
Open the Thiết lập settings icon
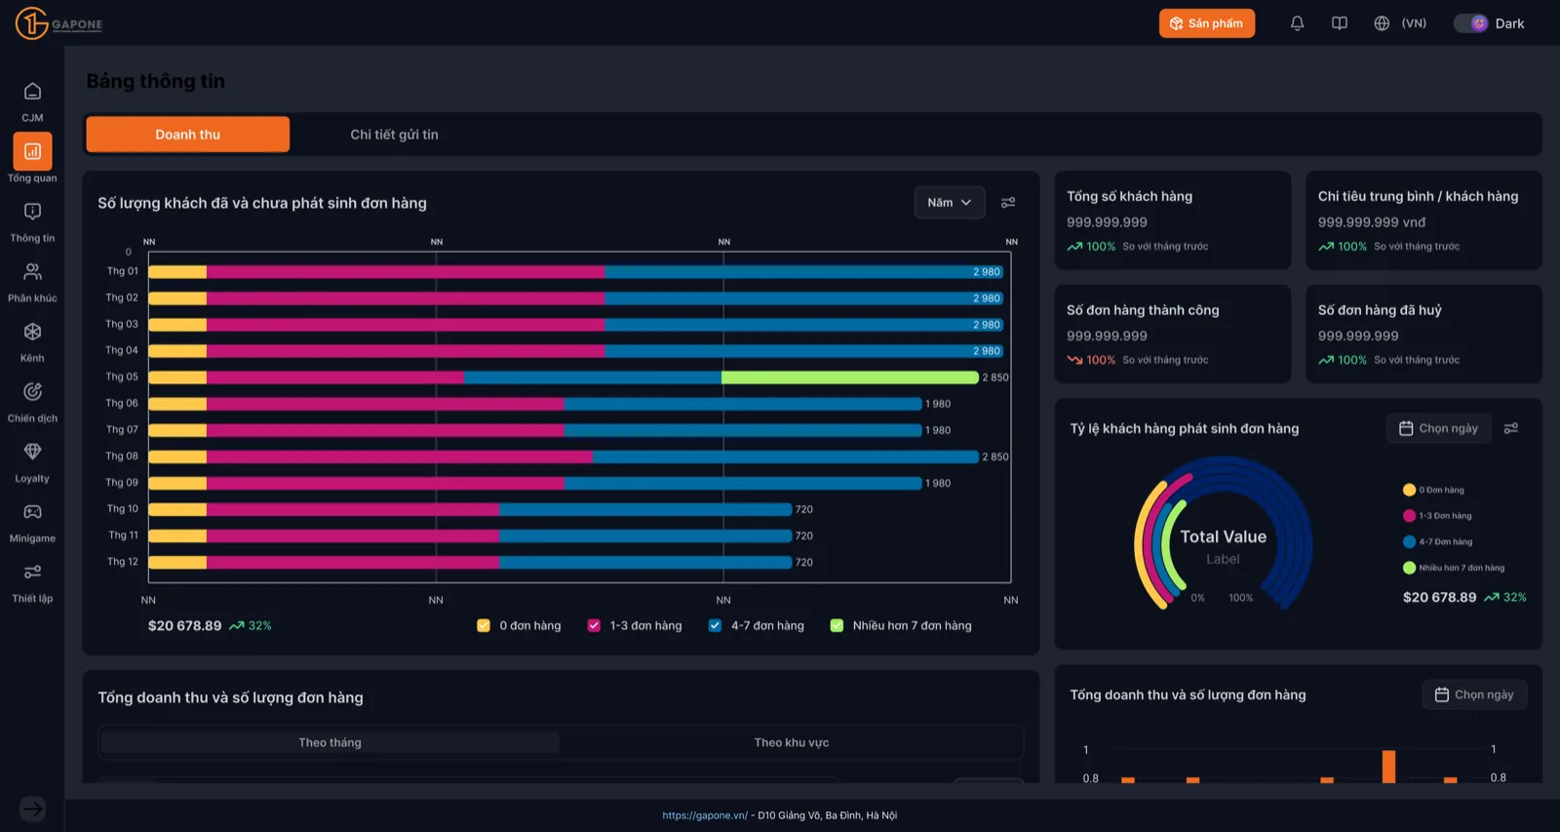[32, 573]
